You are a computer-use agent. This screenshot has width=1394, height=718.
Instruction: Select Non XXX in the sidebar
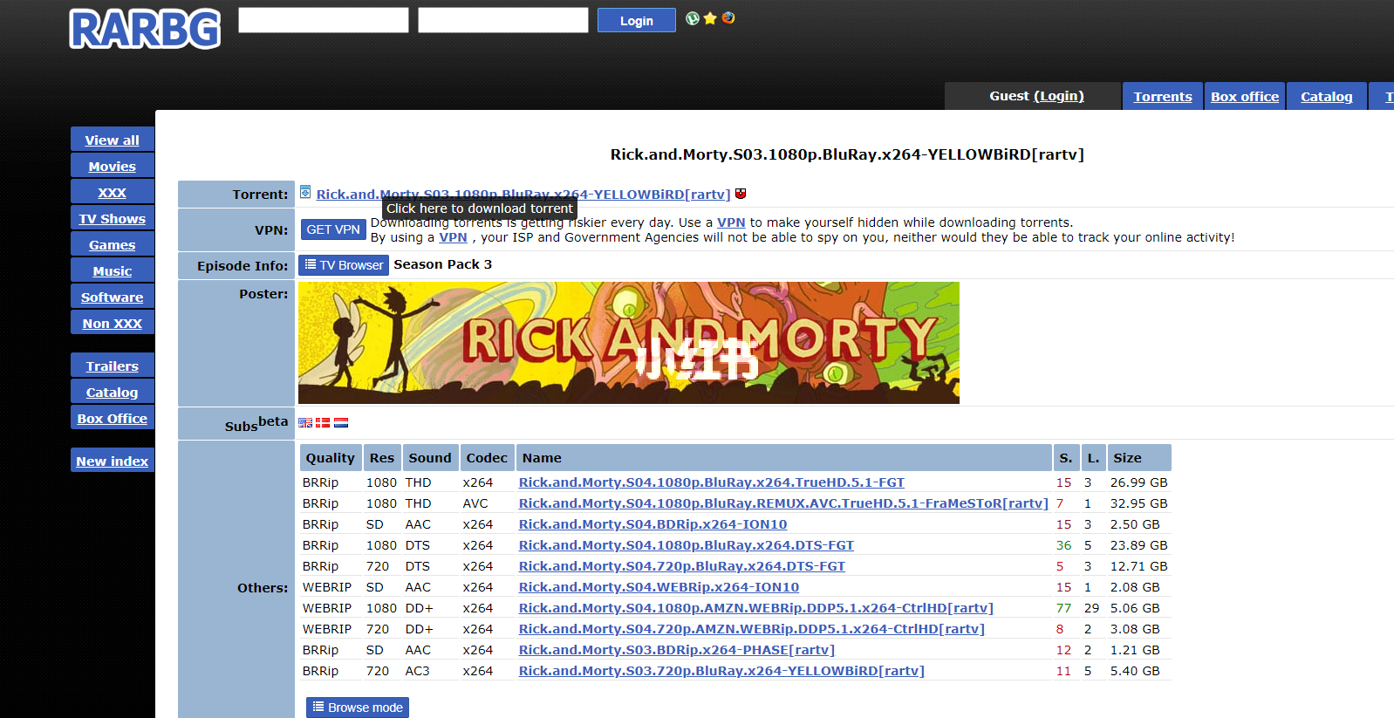click(113, 323)
